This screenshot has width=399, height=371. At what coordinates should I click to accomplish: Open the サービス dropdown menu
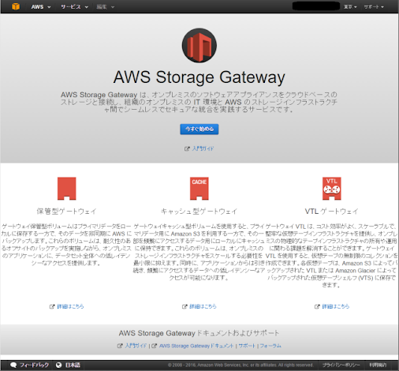click(74, 7)
